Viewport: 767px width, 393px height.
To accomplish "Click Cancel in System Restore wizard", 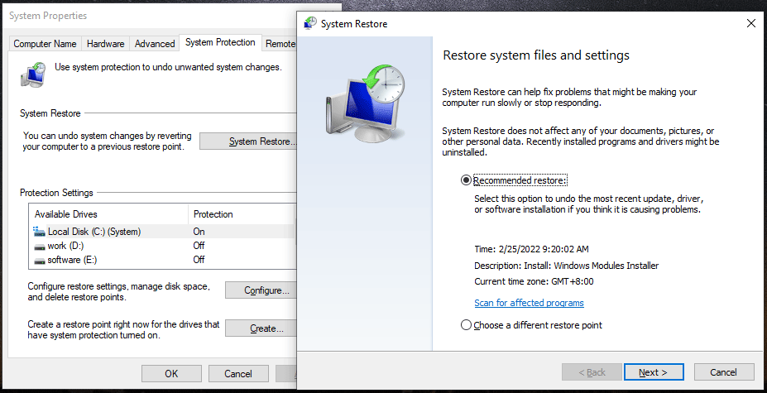I will [x=723, y=372].
